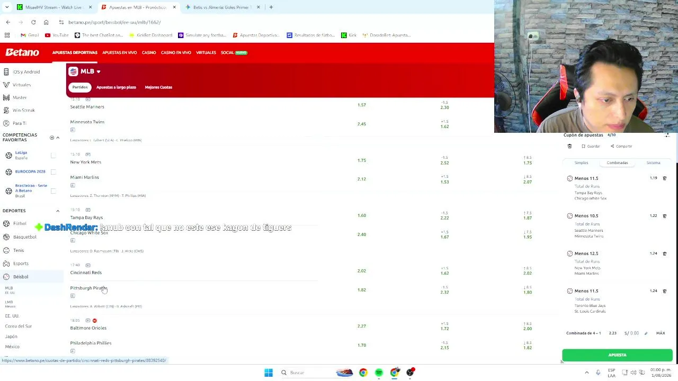
Task: Open stats icon under Miami Marlins
Action: click(73, 185)
